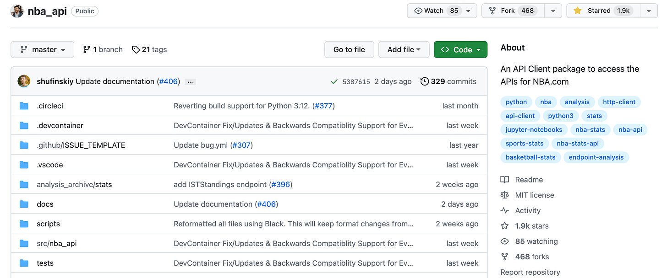The image size is (667, 278).
Task: Select the http-client topic tag
Action: (x=619, y=102)
